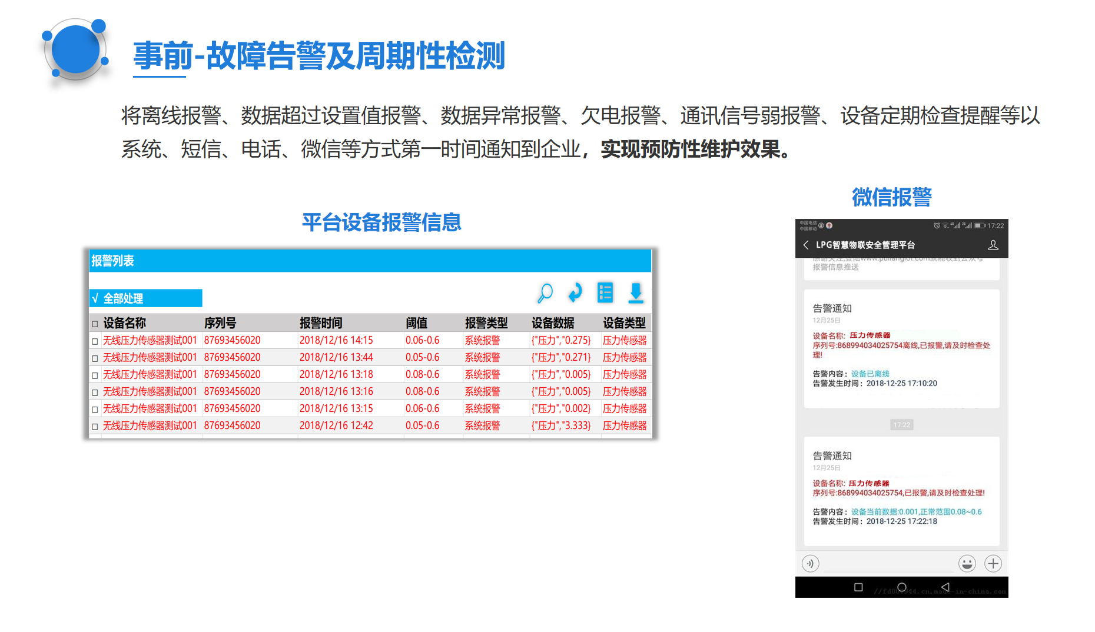Open the emoji smiley icon
Image resolution: width=1095 pixels, height=632 pixels.
[x=967, y=564]
